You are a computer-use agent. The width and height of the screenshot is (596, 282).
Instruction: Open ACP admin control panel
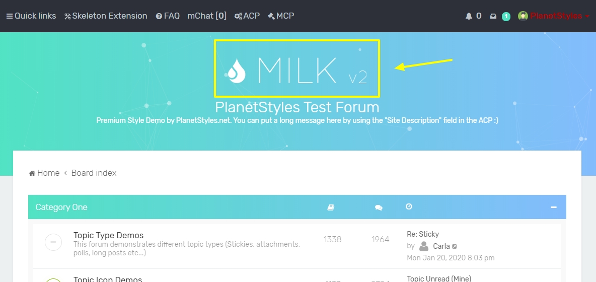coord(247,16)
